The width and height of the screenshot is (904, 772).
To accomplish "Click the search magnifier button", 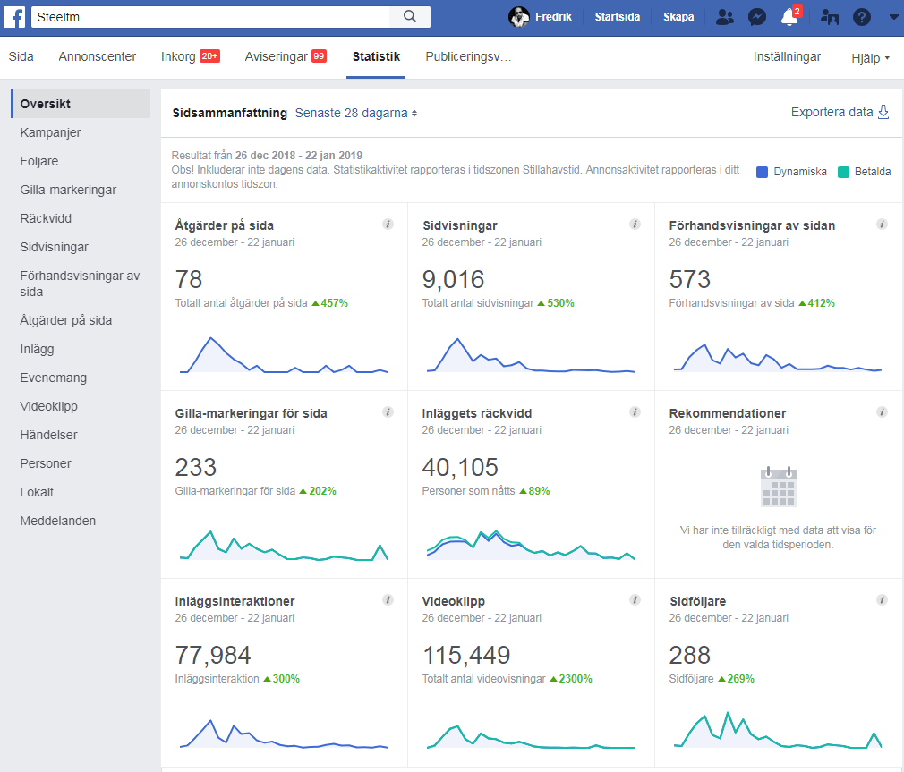I will click(410, 16).
